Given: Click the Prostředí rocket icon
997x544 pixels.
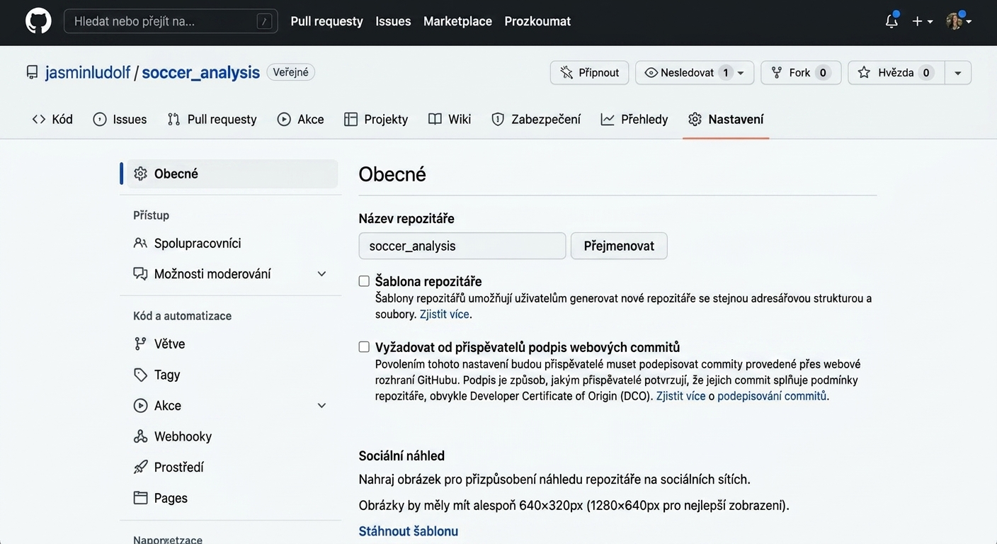Looking at the screenshot, I should (x=140, y=467).
